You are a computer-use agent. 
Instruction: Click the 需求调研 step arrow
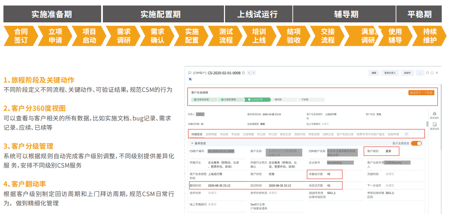point(123,36)
